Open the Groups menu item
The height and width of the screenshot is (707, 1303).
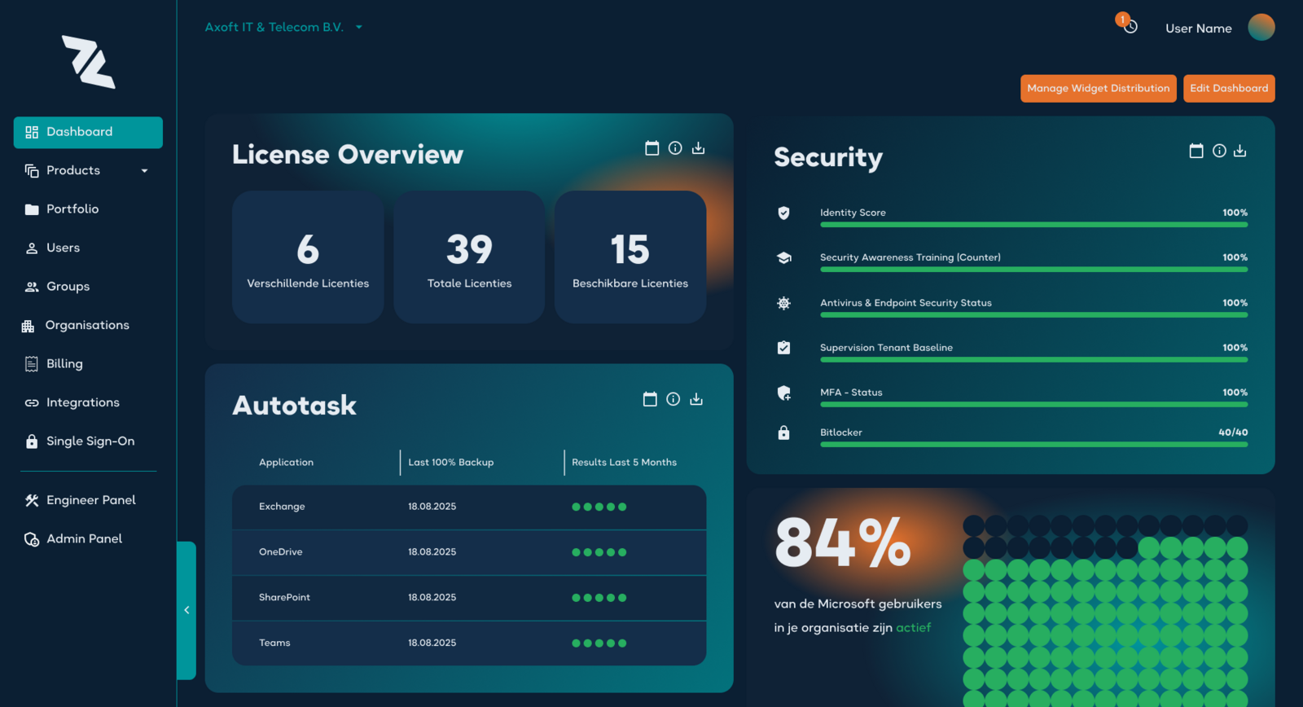click(88, 287)
